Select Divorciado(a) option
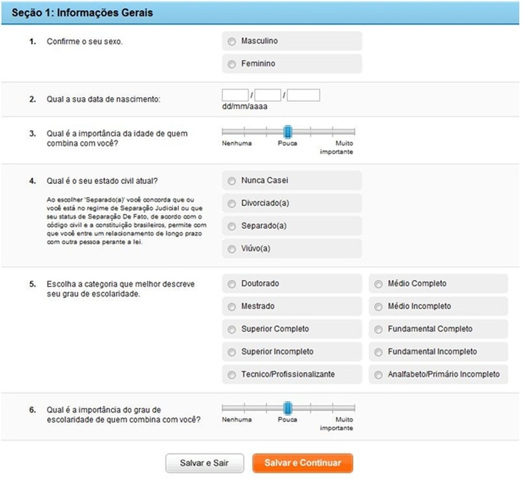Screen dimensions: 525x480 click(231, 203)
